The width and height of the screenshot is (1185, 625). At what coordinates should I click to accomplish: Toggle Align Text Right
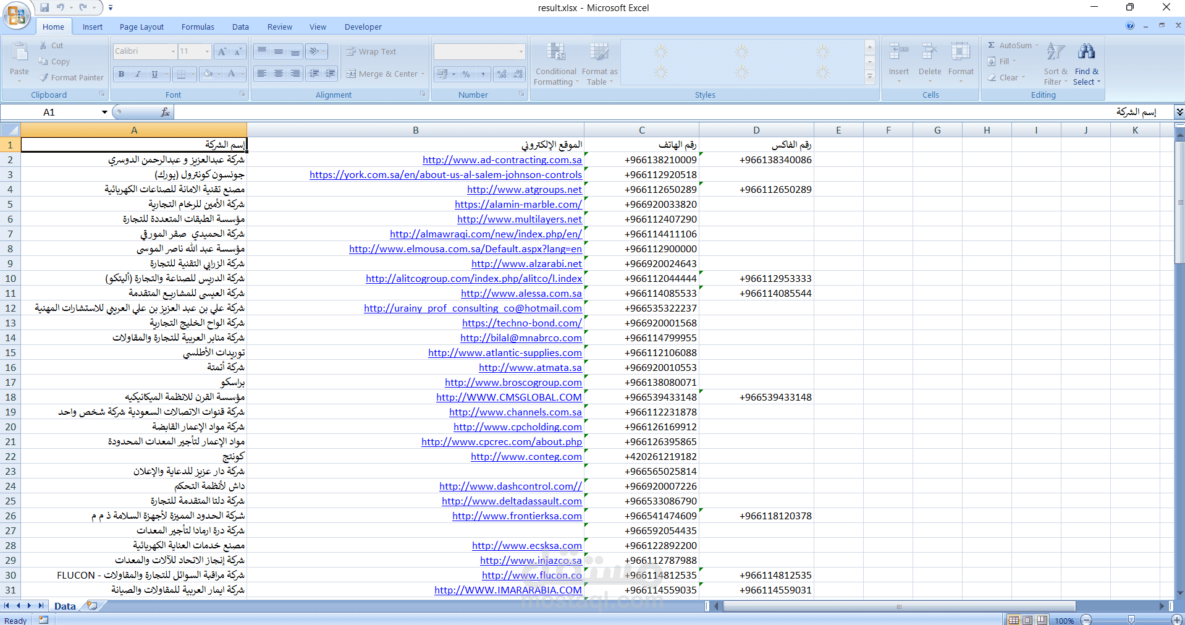point(295,74)
